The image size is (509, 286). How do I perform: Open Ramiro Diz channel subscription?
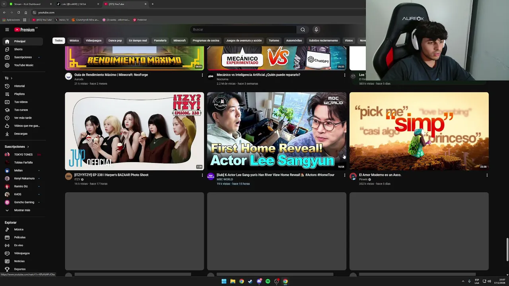23,186
